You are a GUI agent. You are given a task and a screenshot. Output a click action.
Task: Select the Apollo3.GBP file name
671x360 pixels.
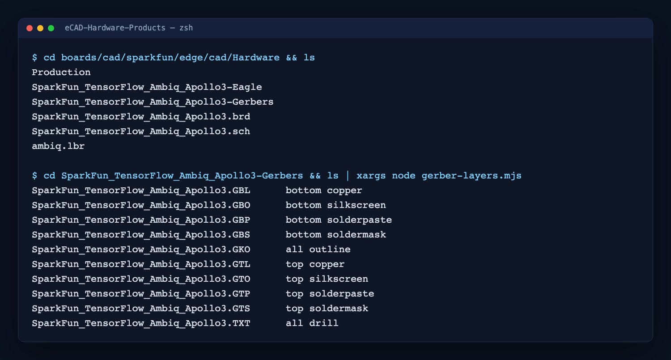(x=141, y=220)
